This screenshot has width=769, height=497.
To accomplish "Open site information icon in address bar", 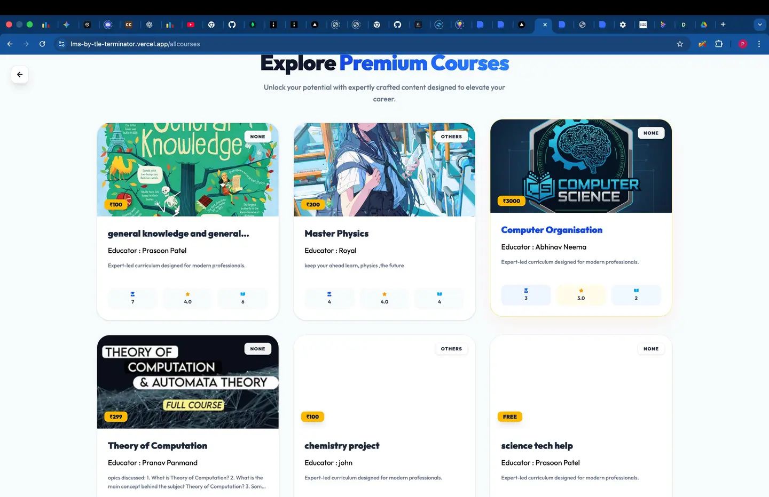I will 61,44.
